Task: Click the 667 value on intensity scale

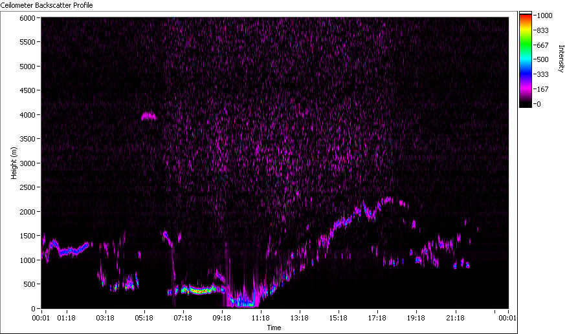Action: (542, 45)
